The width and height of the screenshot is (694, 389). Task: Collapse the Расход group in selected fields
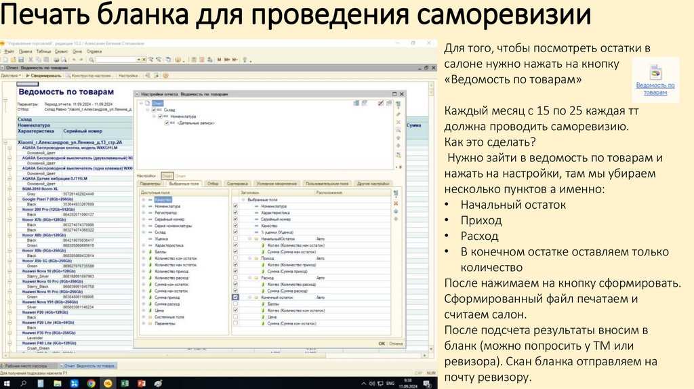click(249, 277)
